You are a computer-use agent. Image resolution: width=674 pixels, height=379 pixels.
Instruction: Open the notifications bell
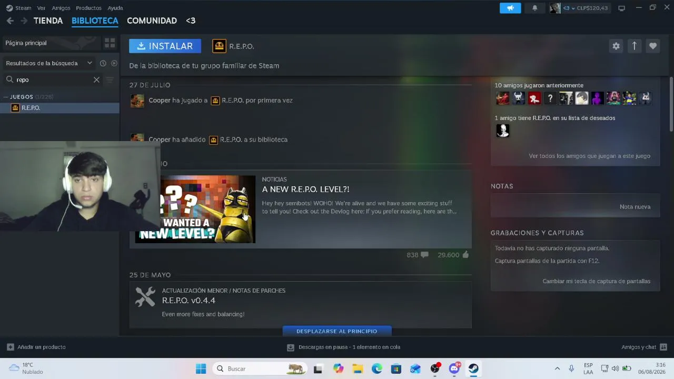[x=534, y=8]
